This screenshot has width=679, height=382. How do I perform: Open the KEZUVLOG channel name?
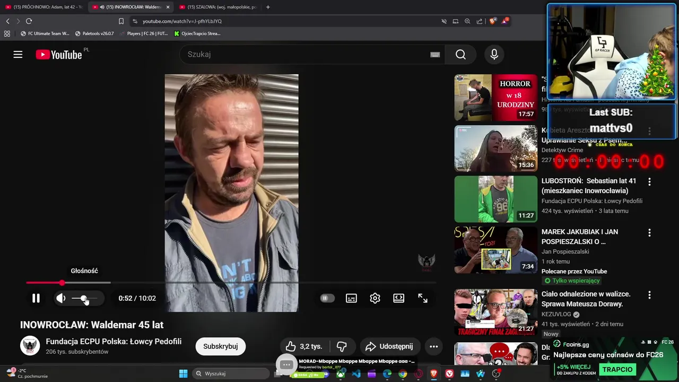(556, 314)
